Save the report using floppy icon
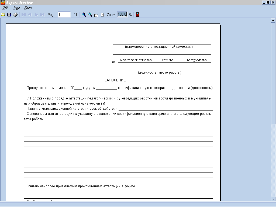The image size is (276, 207). click(x=9, y=15)
